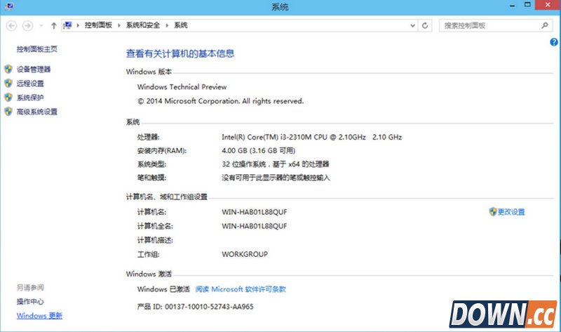Open 远程设置 from the sidebar
Viewport: 561px width, 332px height.
30,84
